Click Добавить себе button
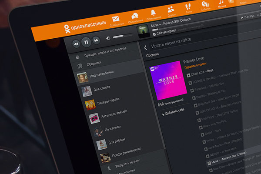 point(173,114)
